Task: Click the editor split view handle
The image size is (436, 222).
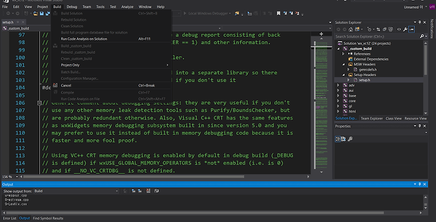Action: 321,34
